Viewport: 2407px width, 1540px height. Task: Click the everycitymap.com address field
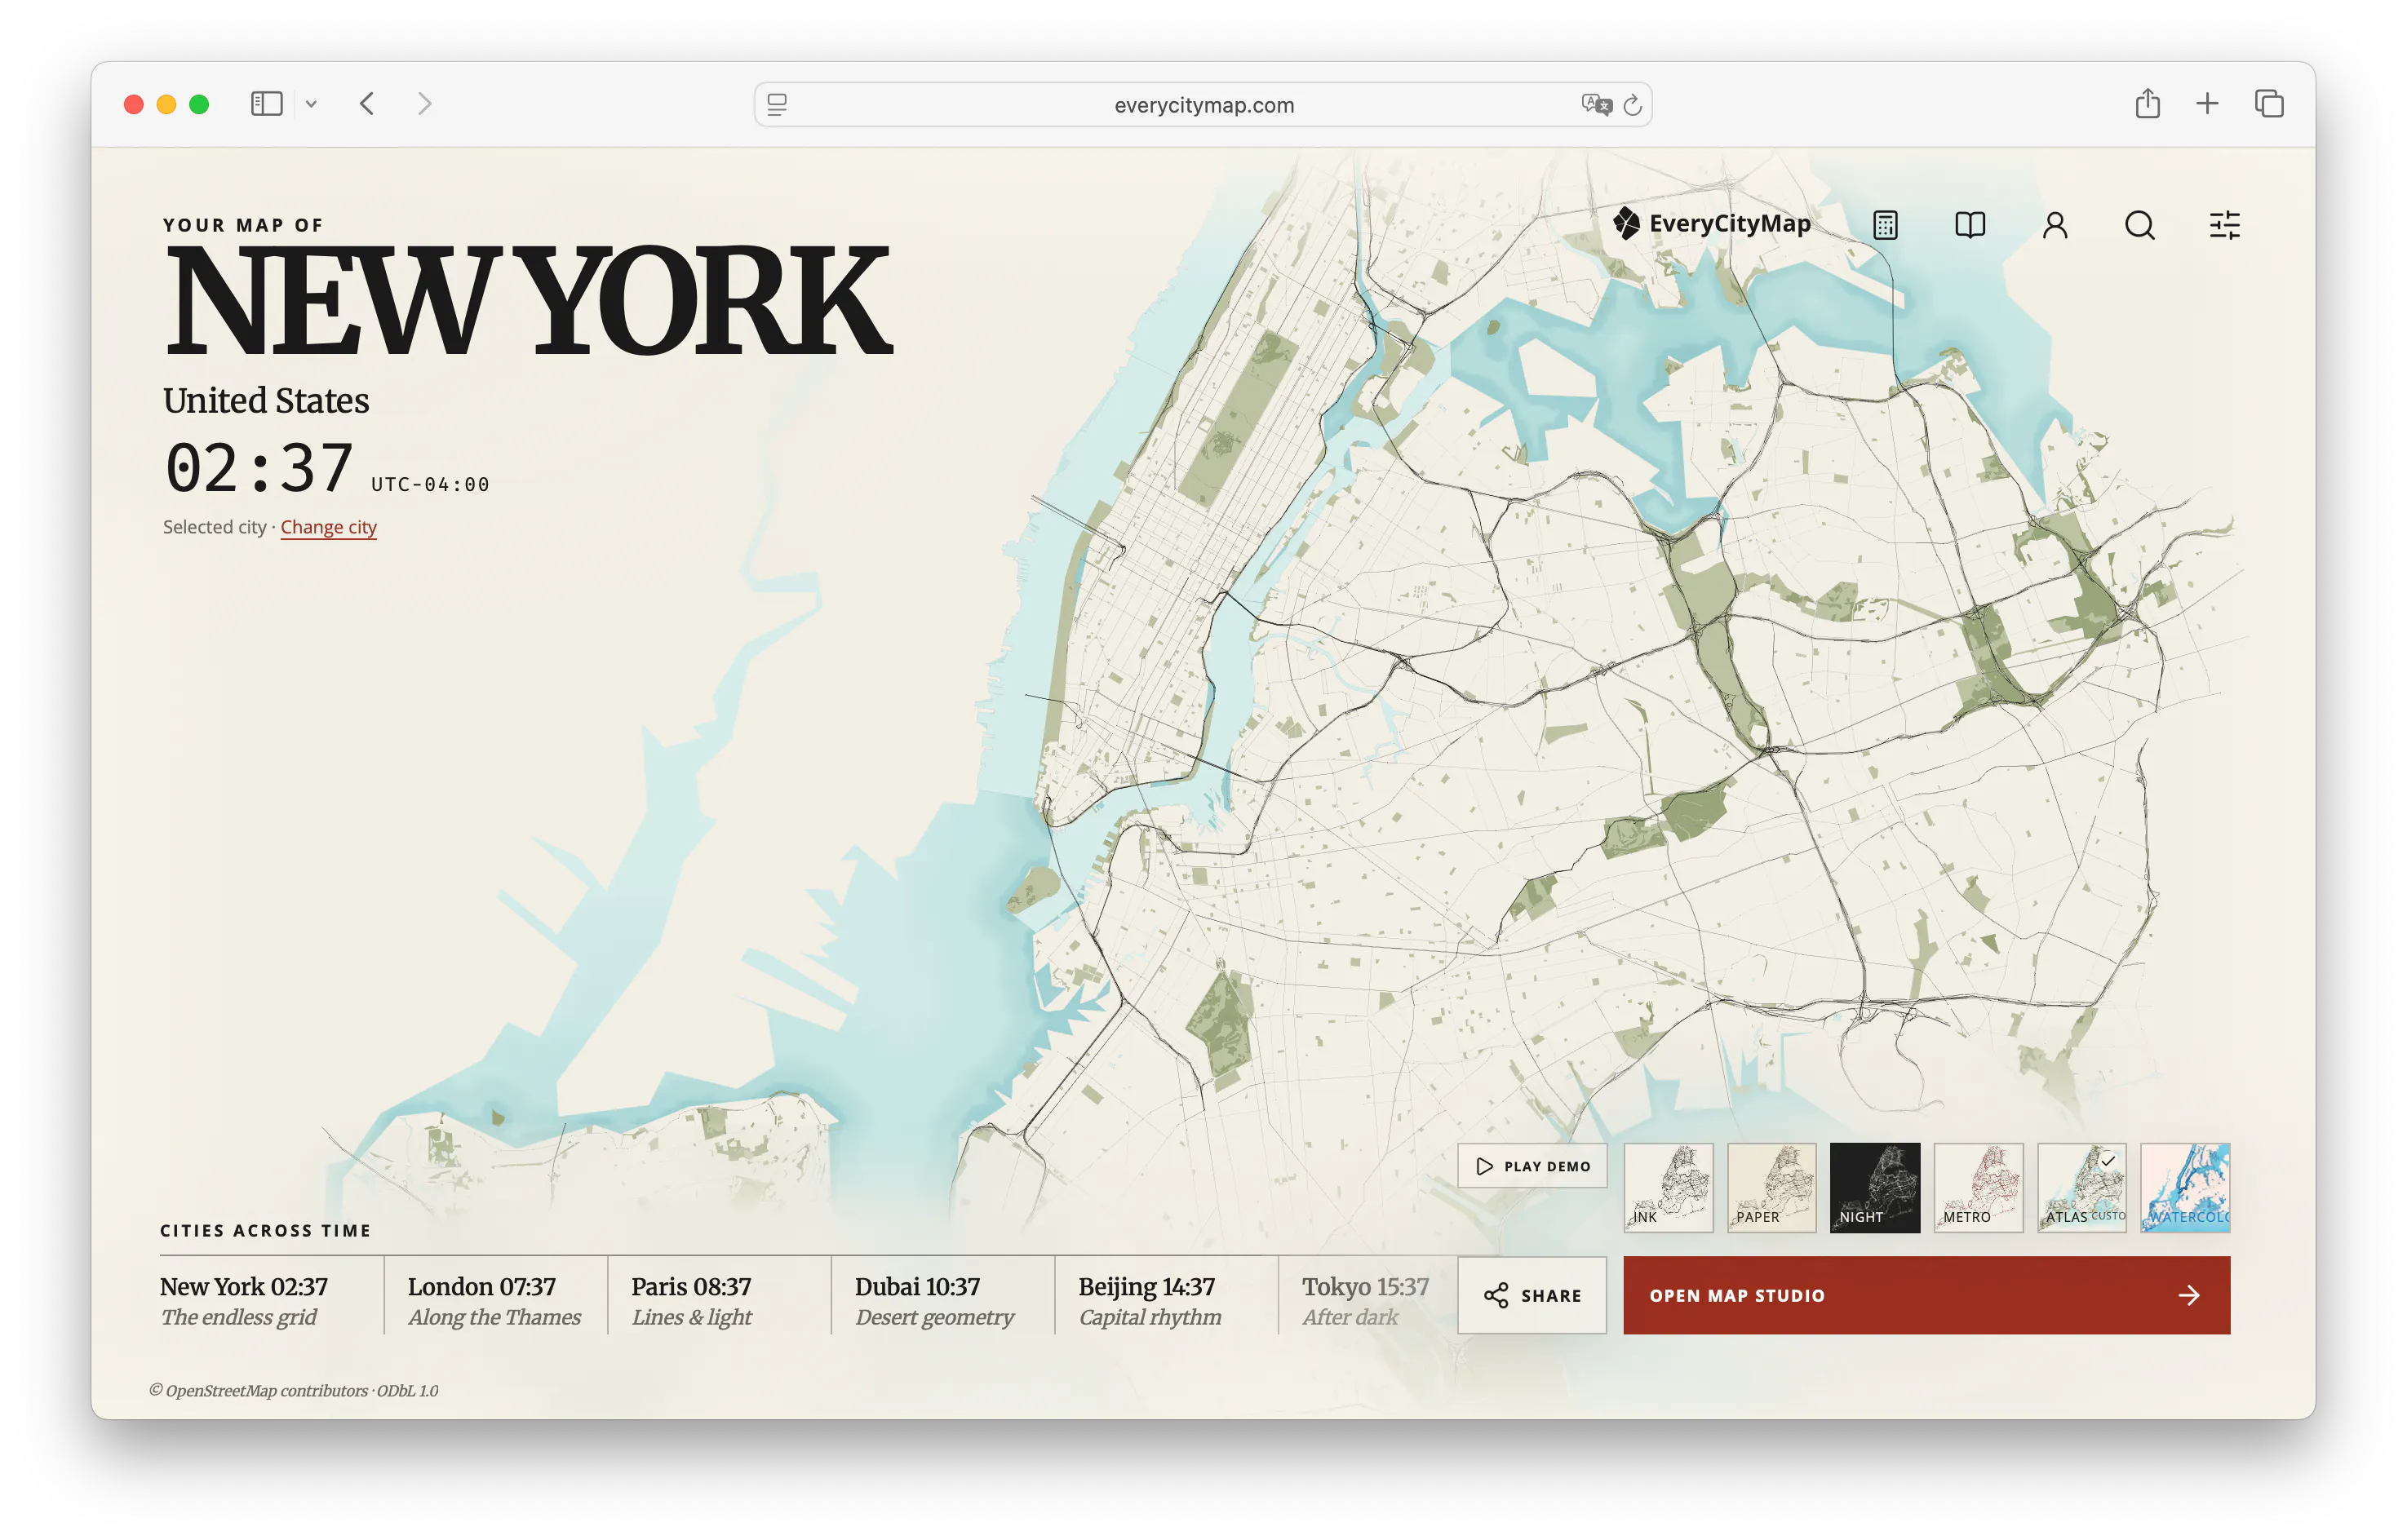pyautogui.click(x=1203, y=104)
